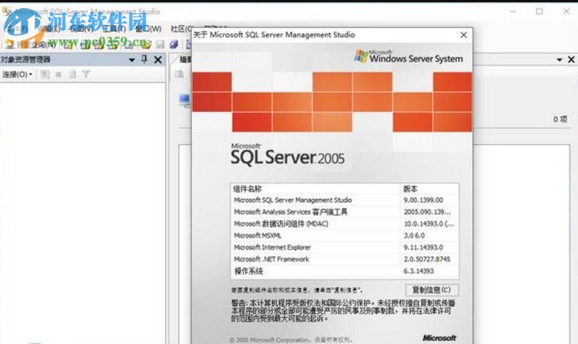Open the Object Explorer panel options arrow
Screen dimensions: 578x344
point(132,60)
